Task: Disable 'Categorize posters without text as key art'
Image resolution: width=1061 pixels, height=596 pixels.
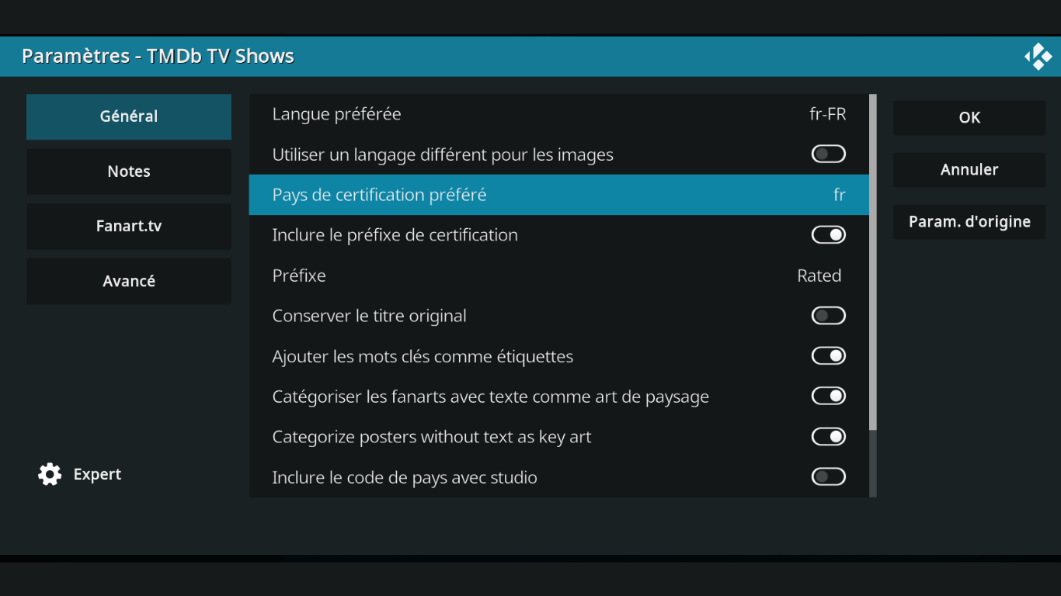Action: coord(828,437)
